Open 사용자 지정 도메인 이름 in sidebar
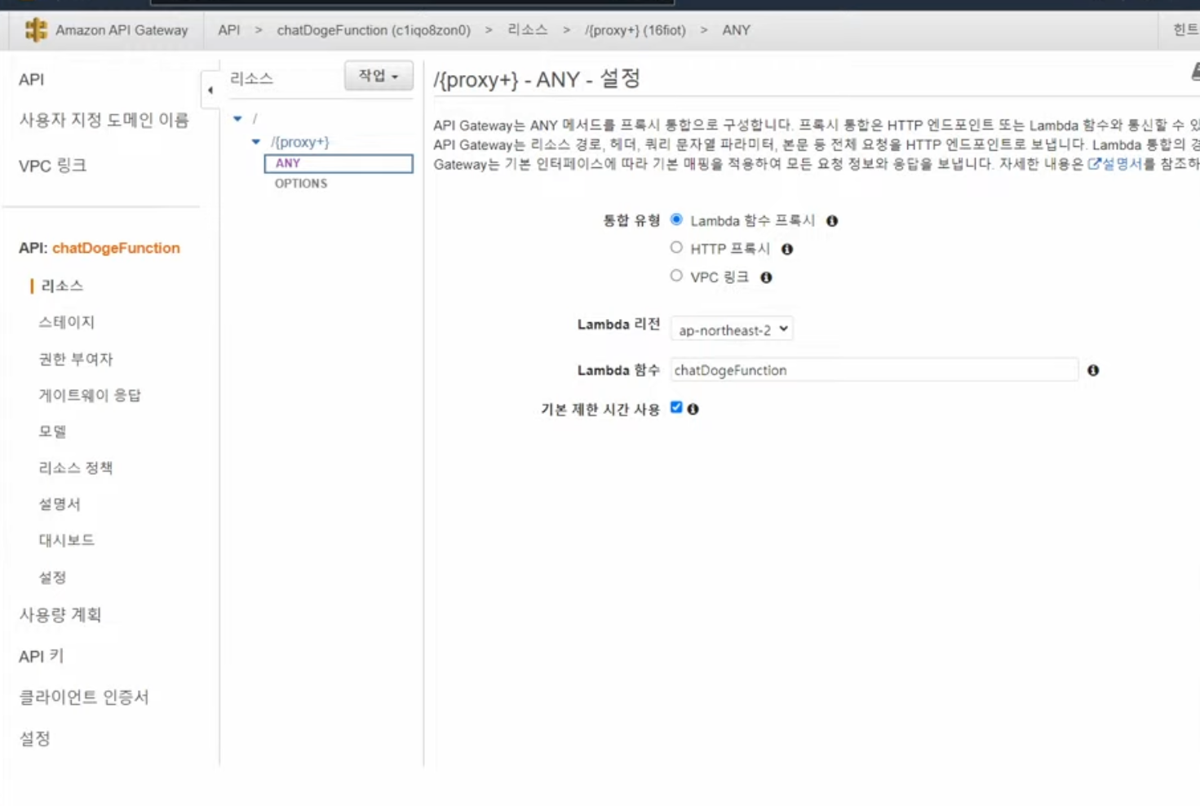This screenshot has width=1200, height=806. pyautogui.click(x=104, y=121)
